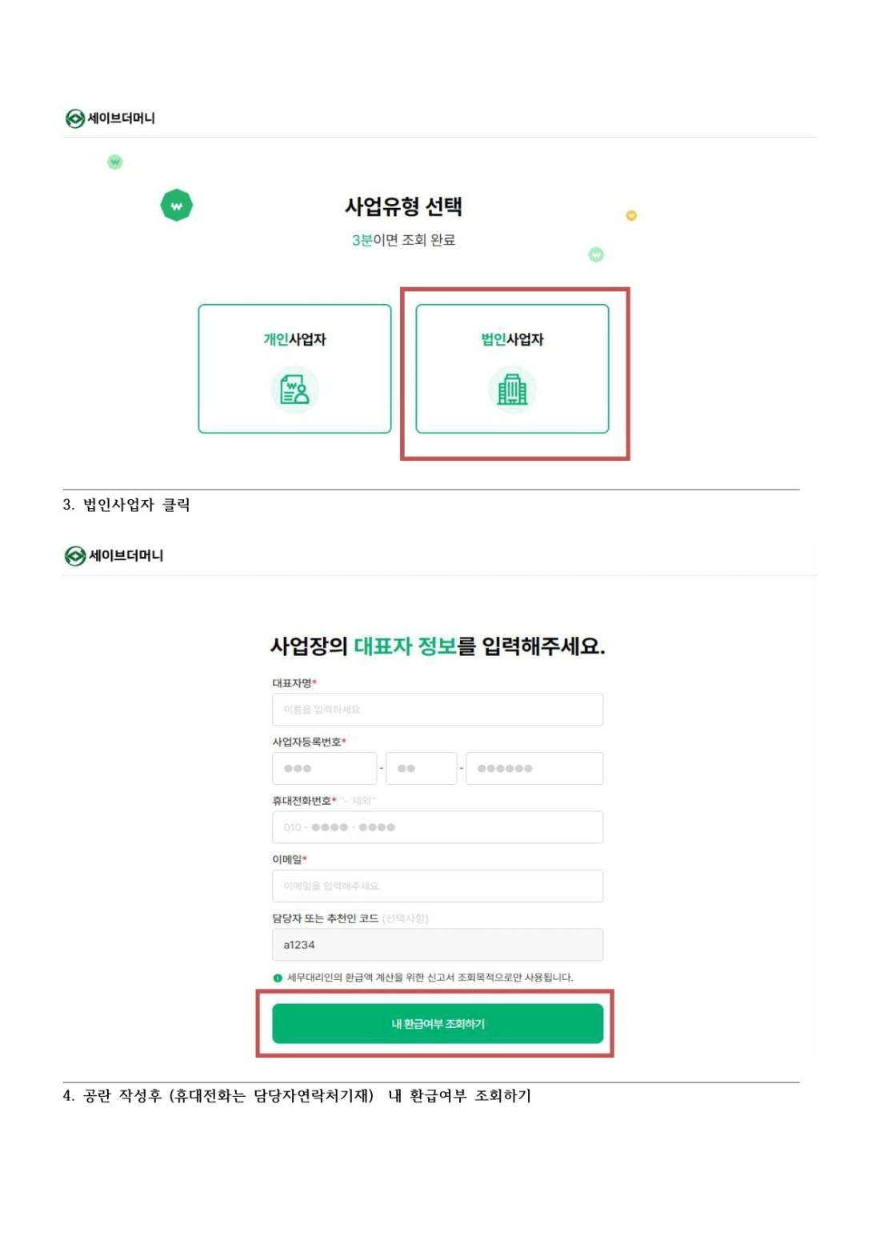Click the large green coin badge icon

[x=176, y=205]
